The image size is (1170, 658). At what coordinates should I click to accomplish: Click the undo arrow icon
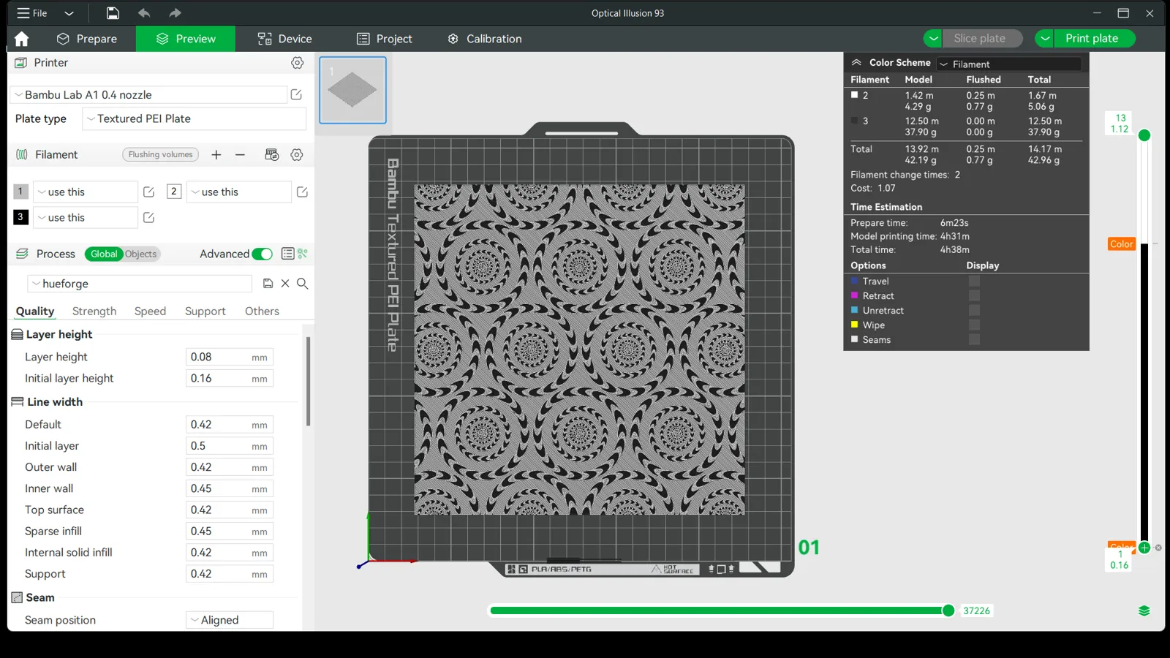click(x=144, y=13)
